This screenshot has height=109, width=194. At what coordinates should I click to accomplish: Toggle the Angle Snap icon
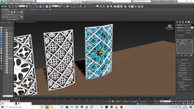[x=75, y=6]
